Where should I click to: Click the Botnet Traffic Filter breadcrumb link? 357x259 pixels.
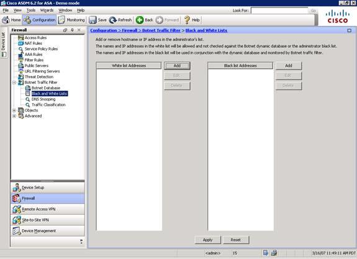coord(161,30)
